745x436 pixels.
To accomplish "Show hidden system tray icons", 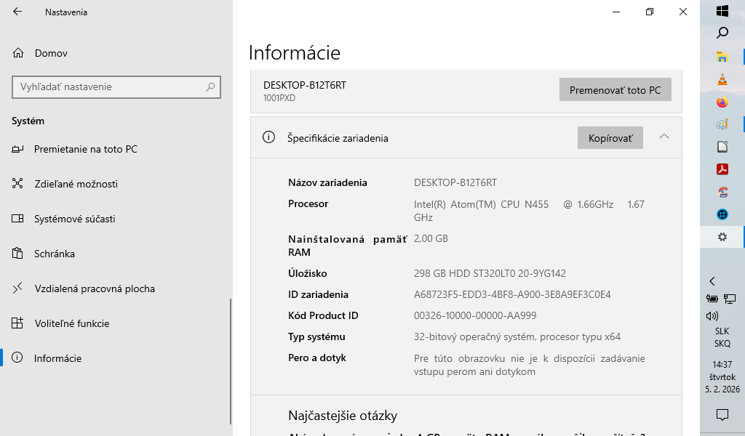I will click(712, 281).
